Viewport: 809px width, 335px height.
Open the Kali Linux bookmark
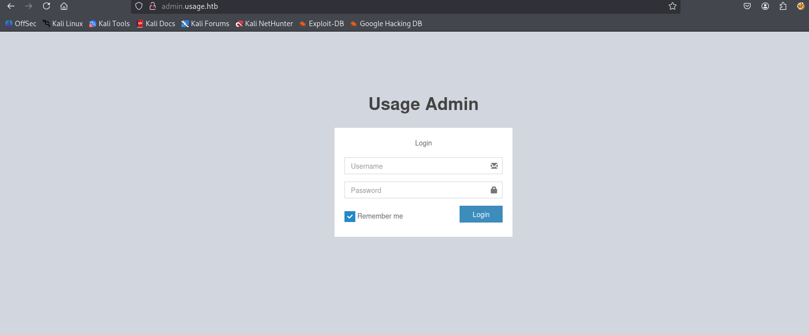click(63, 24)
